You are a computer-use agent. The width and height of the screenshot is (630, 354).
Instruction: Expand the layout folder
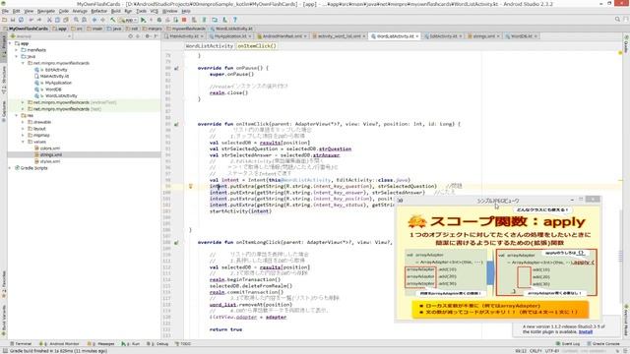click(23, 129)
